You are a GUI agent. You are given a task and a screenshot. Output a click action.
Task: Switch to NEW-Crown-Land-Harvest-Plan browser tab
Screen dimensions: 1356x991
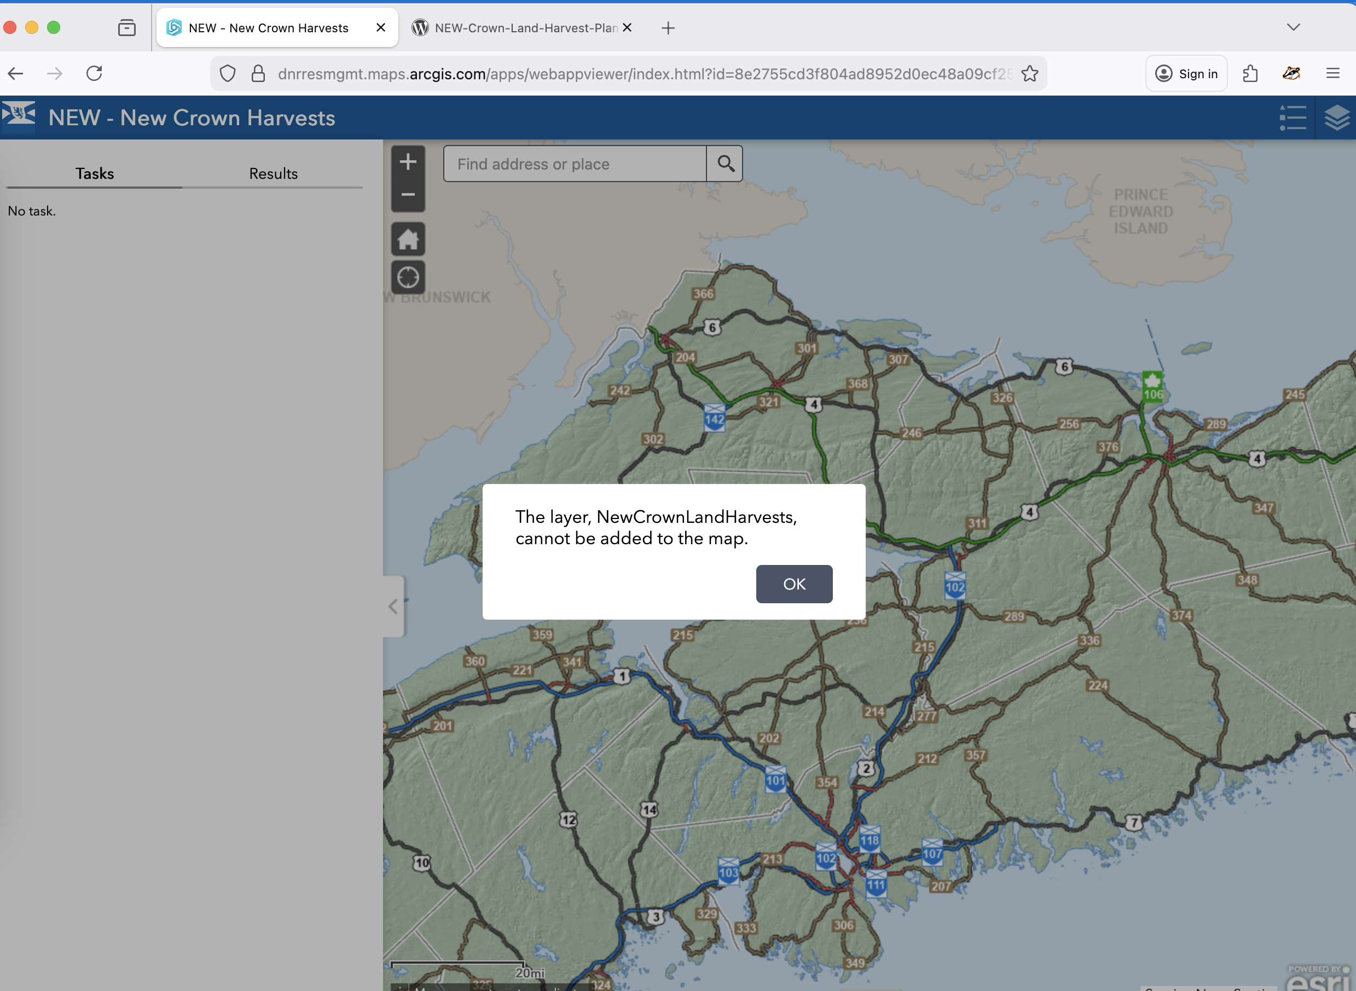pyautogui.click(x=516, y=28)
